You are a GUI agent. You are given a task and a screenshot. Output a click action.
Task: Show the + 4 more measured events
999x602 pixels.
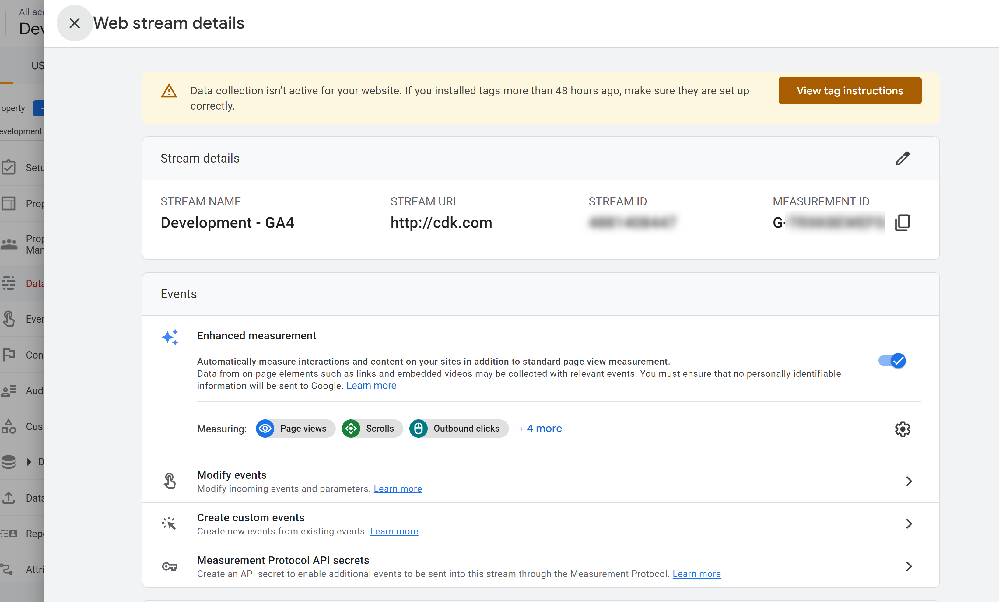[540, 429]
